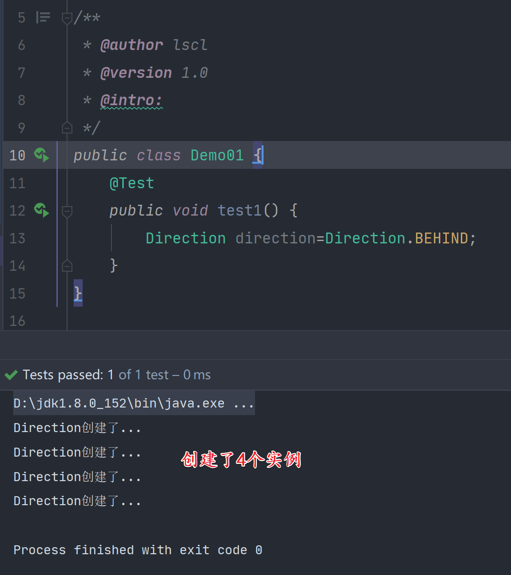Click the 'class' keyword on line 10
Image resolution: width=511 pixels, height=575 pixels.
point(159,155)
